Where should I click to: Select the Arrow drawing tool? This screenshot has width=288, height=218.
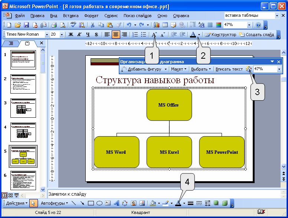[82, 203]
